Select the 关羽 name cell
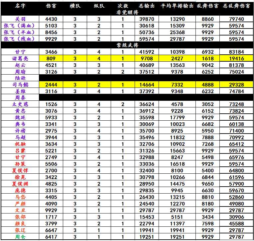Screen dimensions: 254x241 pyautogui.click(x=20, y=19)
